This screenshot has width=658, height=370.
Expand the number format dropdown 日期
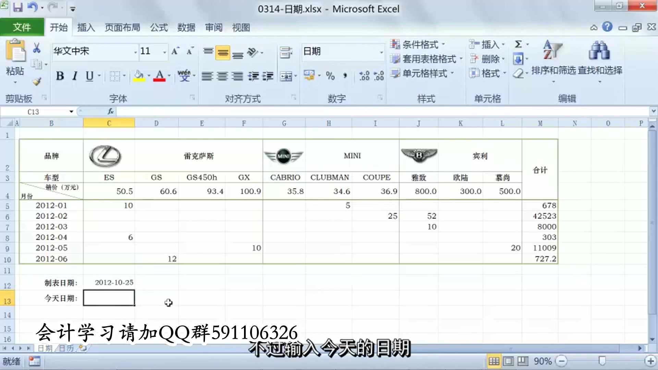point(381,52)
